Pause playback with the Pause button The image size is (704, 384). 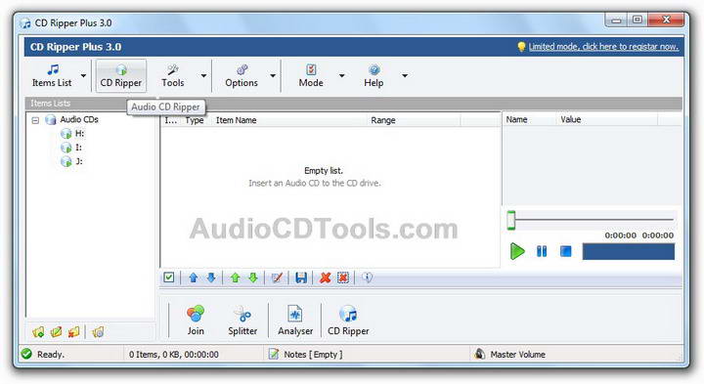(x=542, y=251)
